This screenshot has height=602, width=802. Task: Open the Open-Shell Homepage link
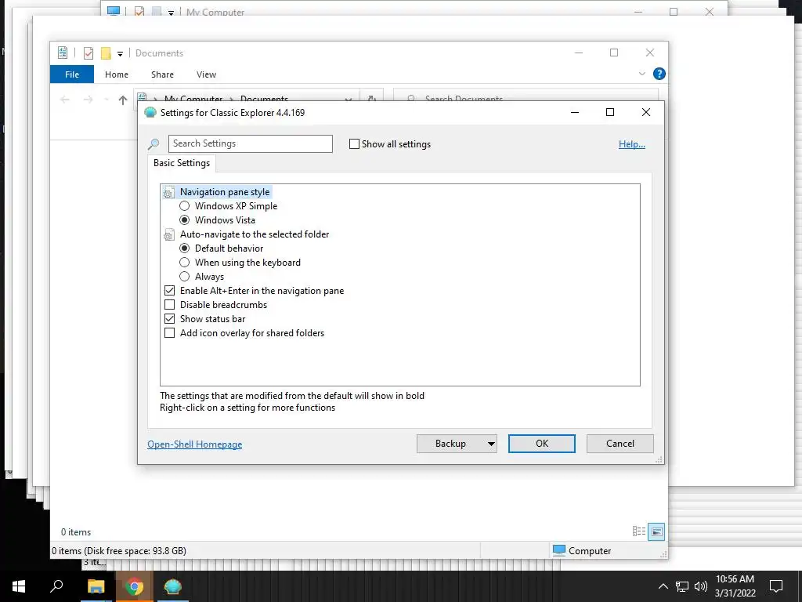(195, 444)
